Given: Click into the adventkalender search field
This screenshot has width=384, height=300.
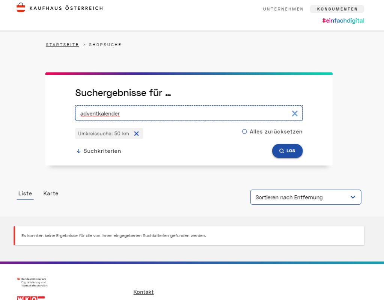Looking at the screenshot, I should 180,113.
